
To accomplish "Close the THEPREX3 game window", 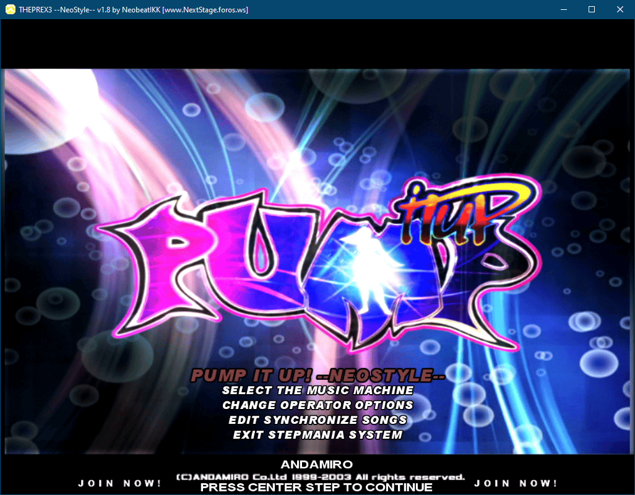I will pyautogui.click(x=620, y=9).
